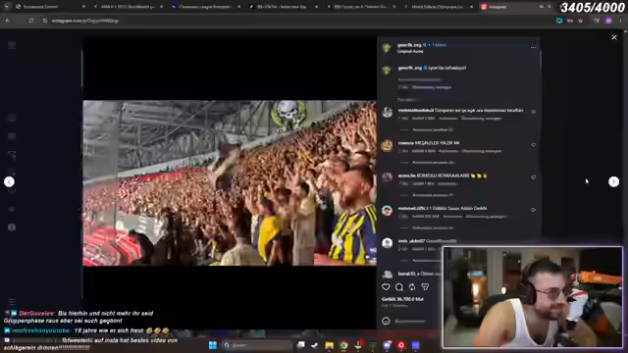Like the post with the heart icon
628x353 pixels.
[x=386, y=287]
